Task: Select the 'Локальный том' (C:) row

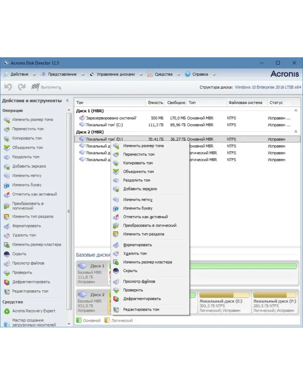Action: [x=104, y=125]
